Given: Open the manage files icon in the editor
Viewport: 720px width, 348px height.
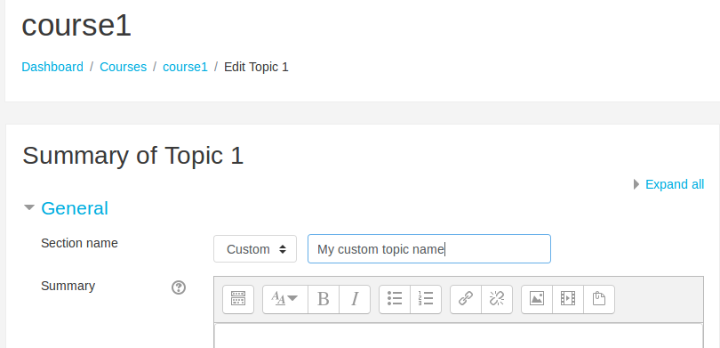Looking at the screenshot, I should (599, 299).
